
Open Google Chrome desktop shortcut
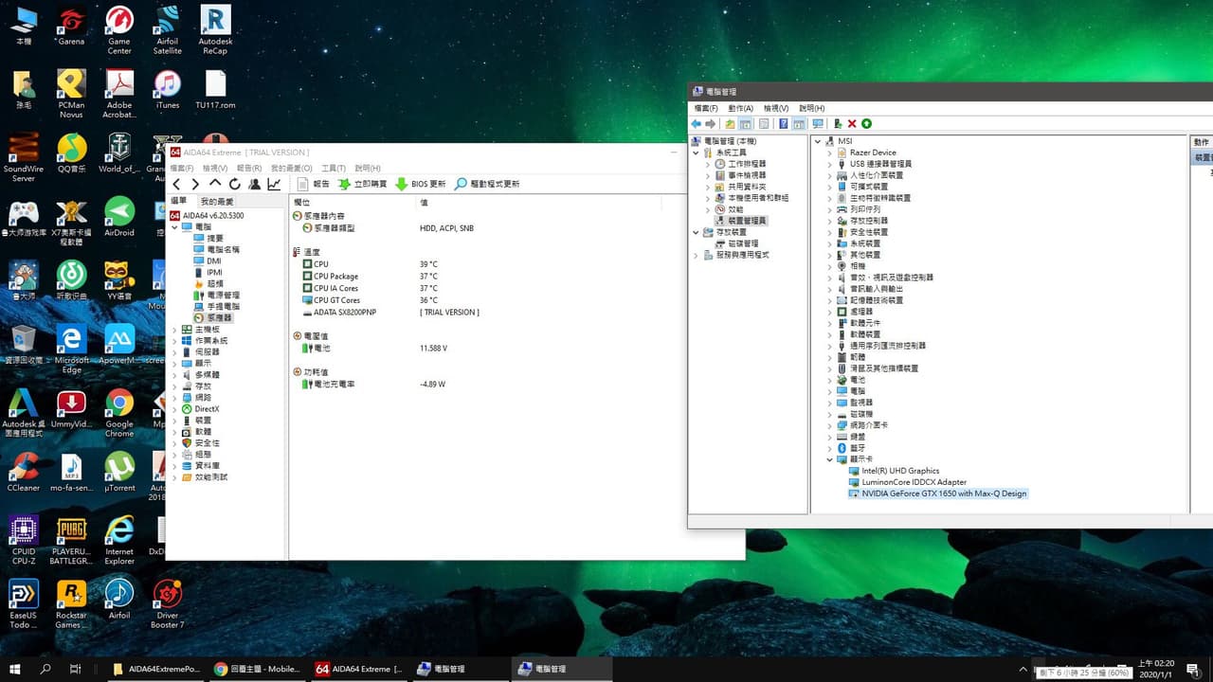pyautogui.click(x=119, y=412)
